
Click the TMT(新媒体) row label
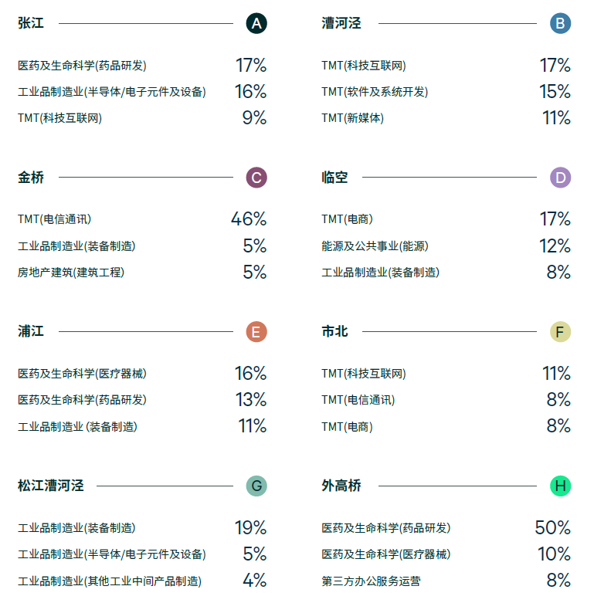[352, 118]
